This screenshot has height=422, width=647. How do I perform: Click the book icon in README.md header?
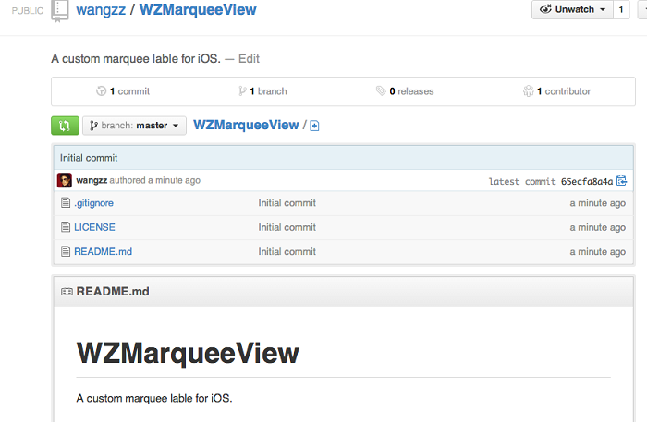pos(67,292)
